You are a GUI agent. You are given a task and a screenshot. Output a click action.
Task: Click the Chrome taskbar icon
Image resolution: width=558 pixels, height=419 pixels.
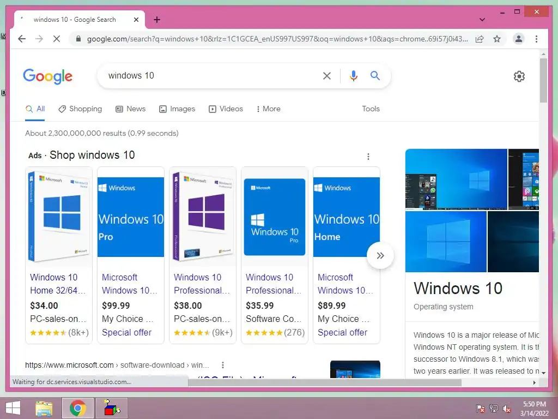click(x=77, y=408)
